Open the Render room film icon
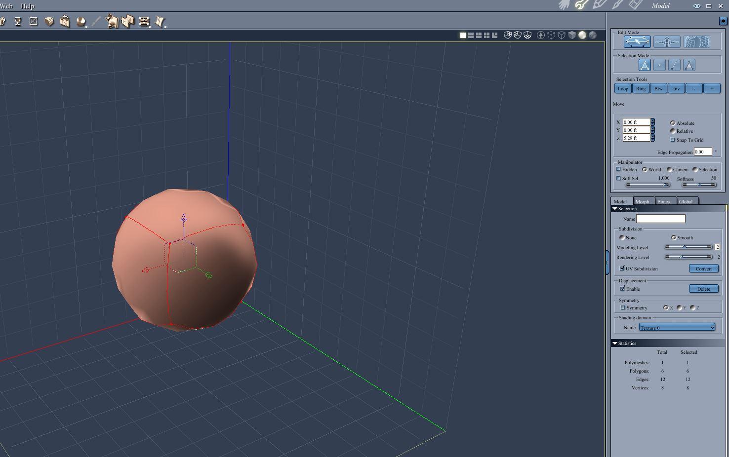Viewport: 729px width, 457px height. tap(635, 5)
